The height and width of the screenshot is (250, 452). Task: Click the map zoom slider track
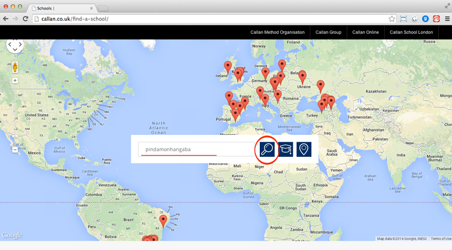[x=15, y=115]
